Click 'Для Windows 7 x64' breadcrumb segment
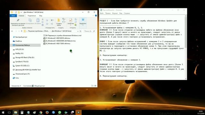 click(x=61, y=31)
